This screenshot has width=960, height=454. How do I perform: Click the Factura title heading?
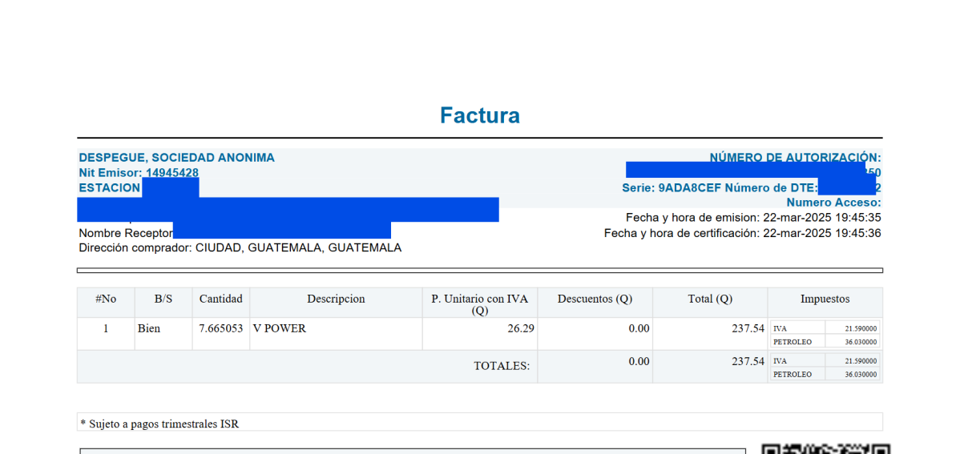(479, 116)
